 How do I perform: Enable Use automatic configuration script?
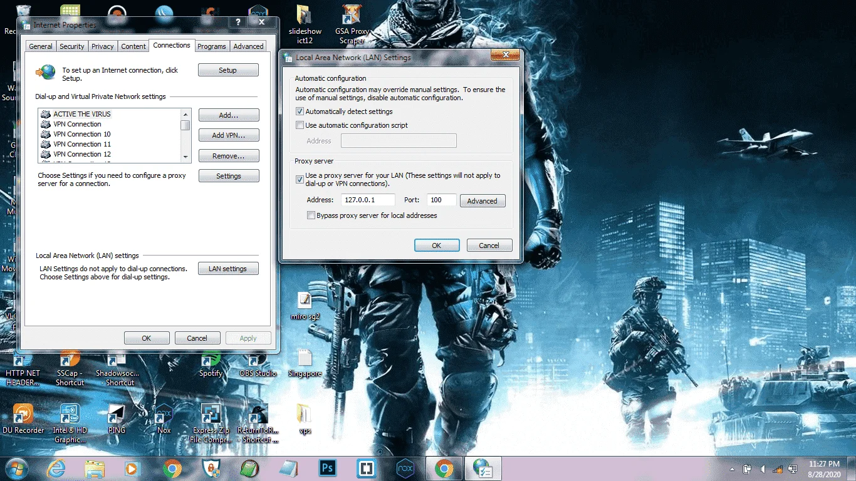pyautogui.click(x=300, y=125)
